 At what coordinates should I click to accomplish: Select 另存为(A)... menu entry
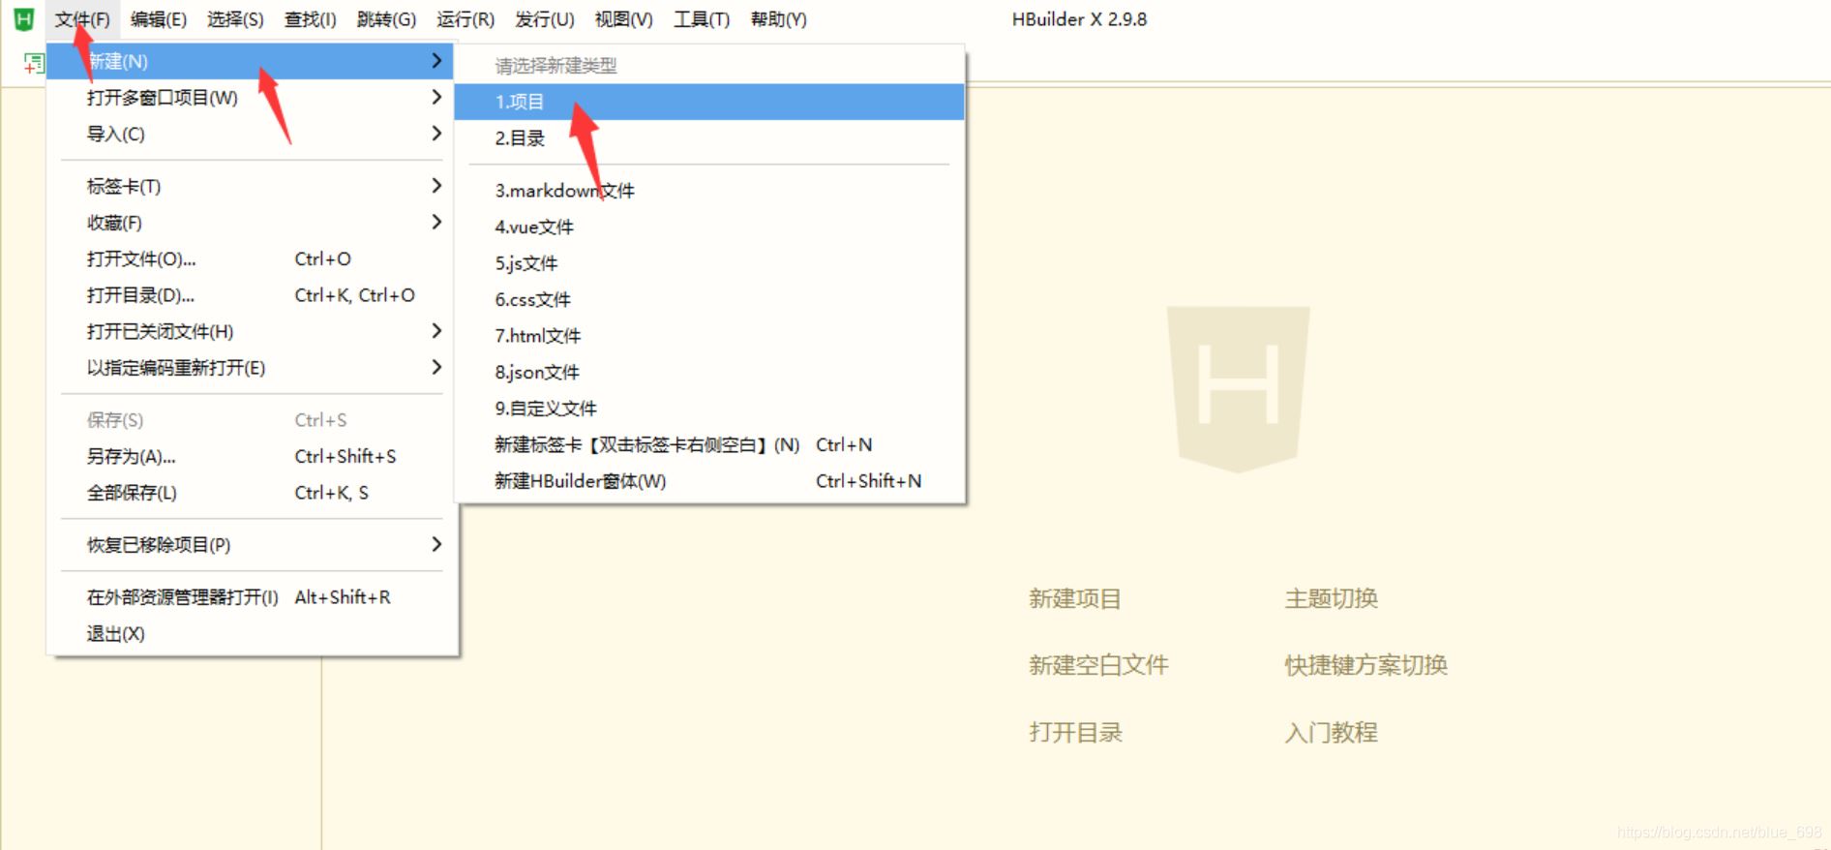(x=251, y=456)
